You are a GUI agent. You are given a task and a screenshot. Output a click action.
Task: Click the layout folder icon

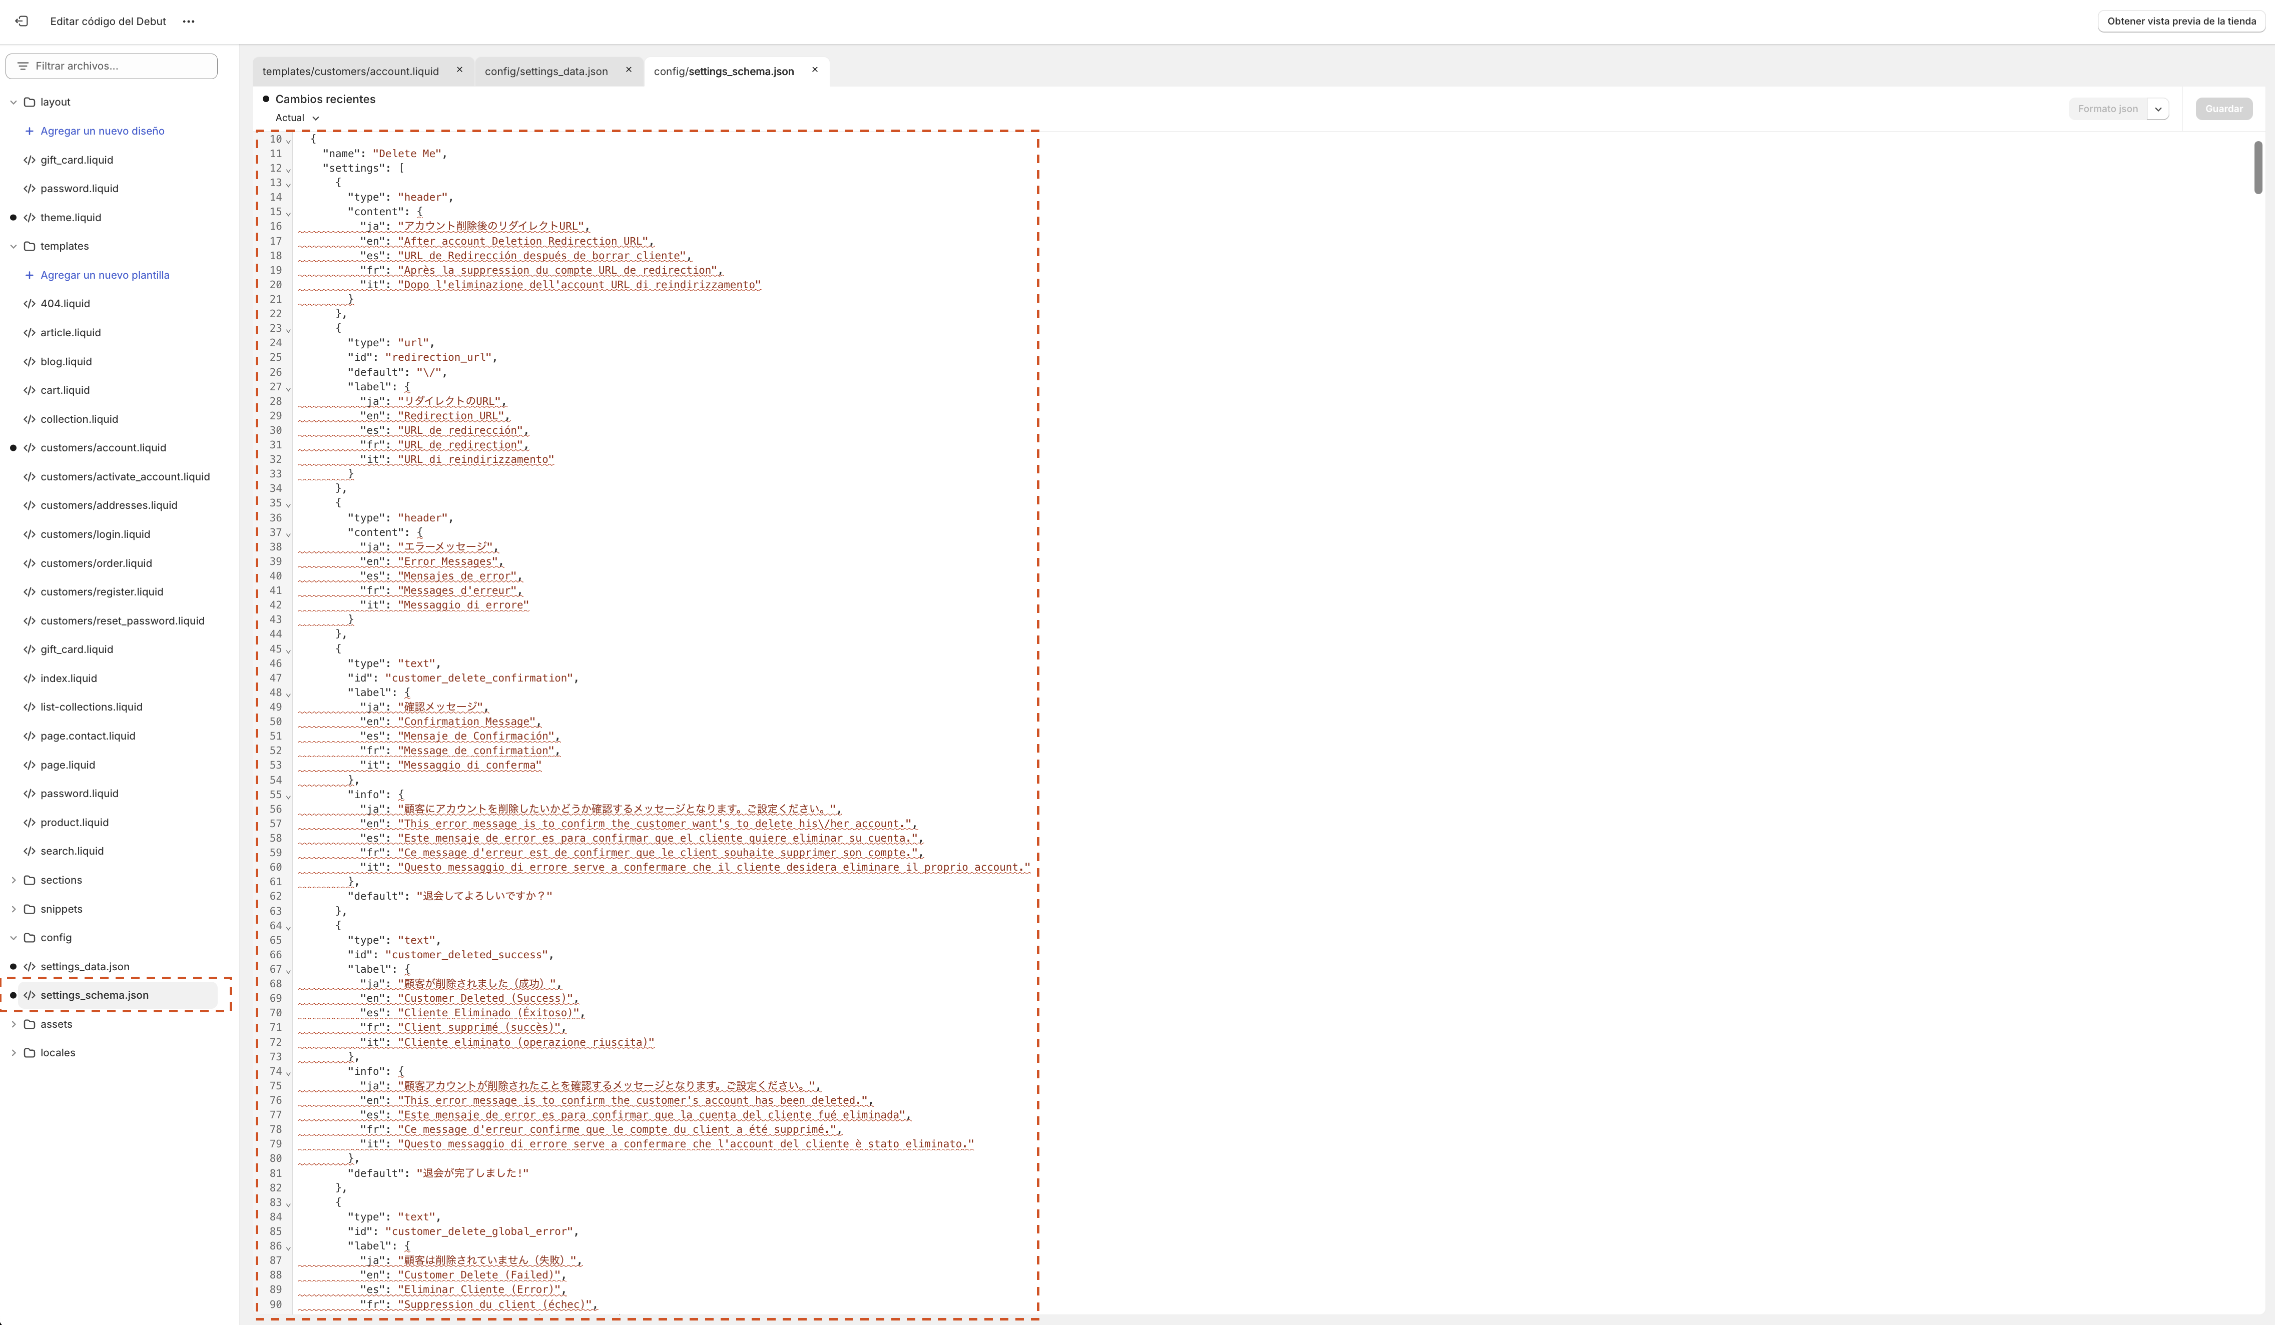30,102
